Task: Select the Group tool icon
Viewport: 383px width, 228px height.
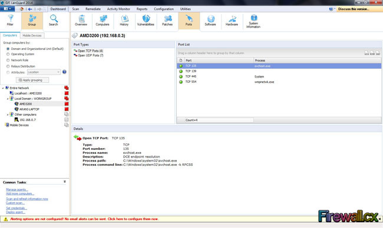Action: 32,21
